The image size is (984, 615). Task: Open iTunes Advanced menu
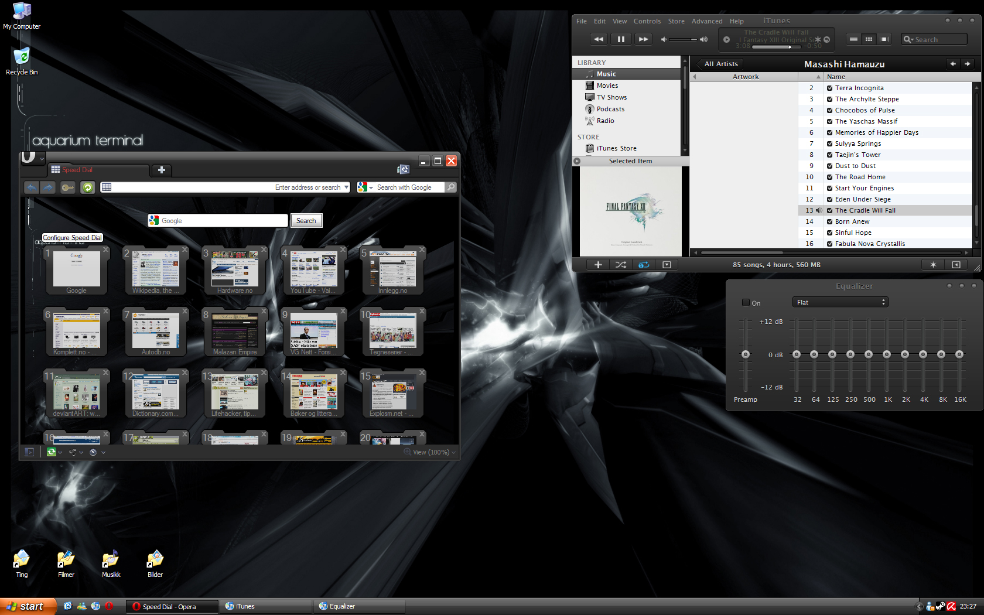point(707,21)
